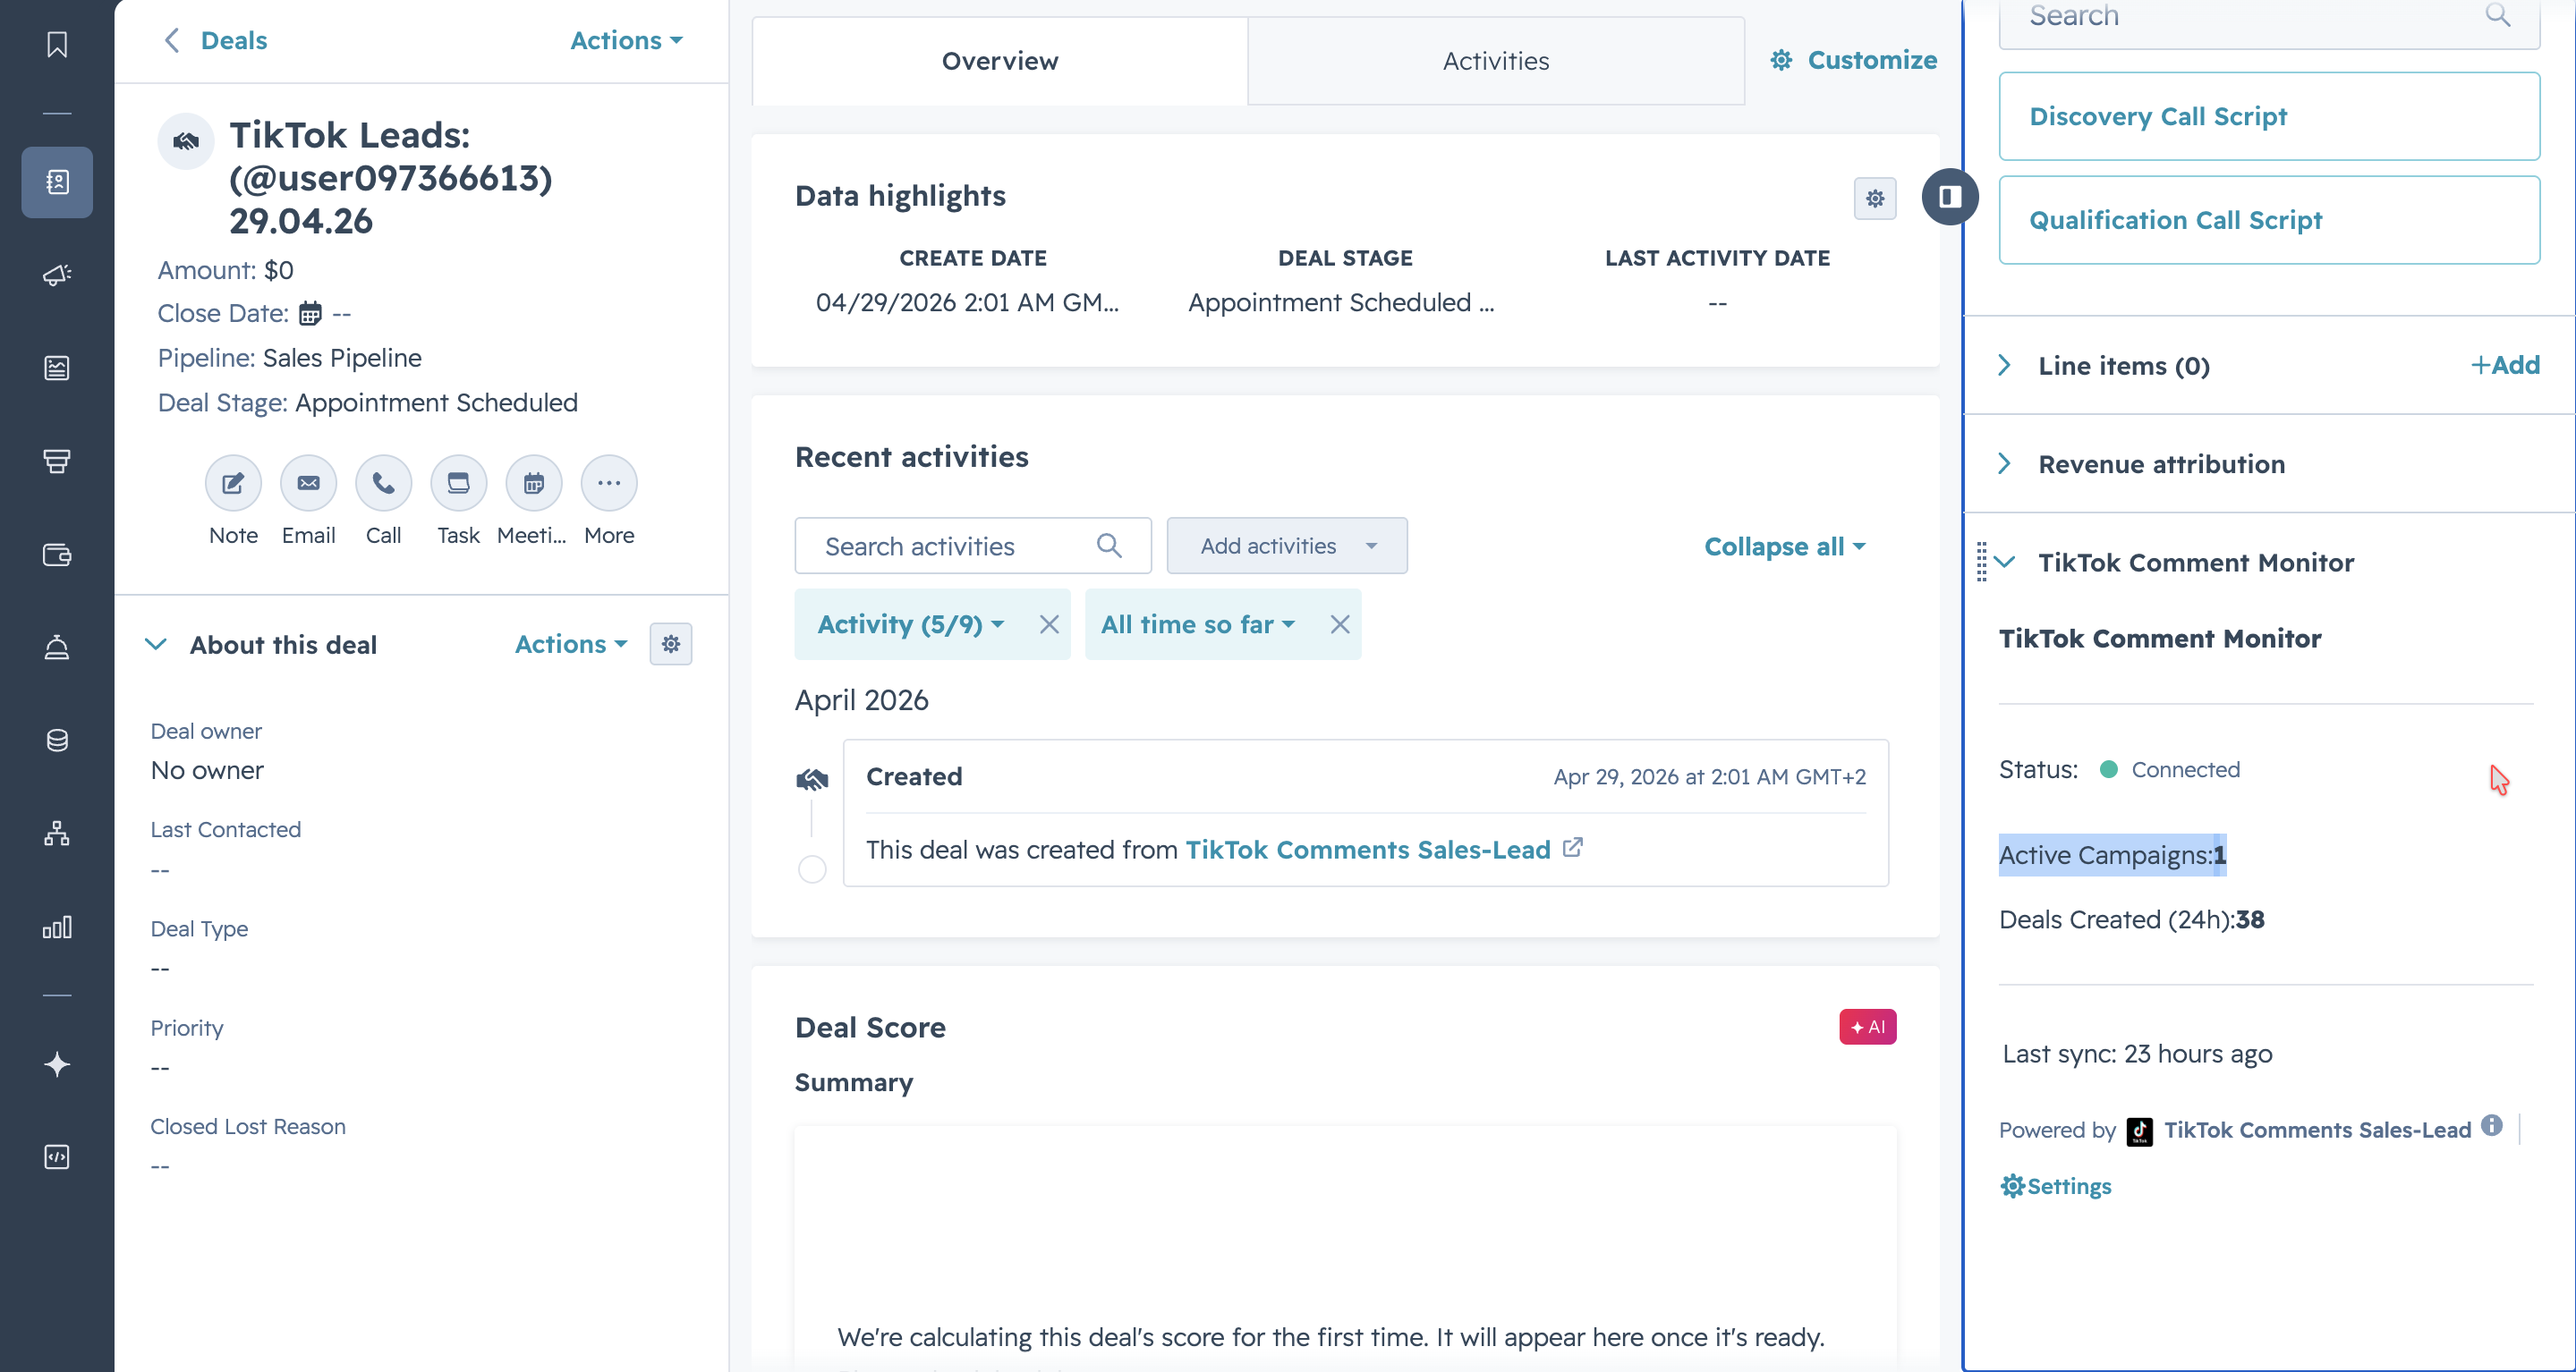
Task: Focus the Search activities field
Action: [x=973, y=546]
